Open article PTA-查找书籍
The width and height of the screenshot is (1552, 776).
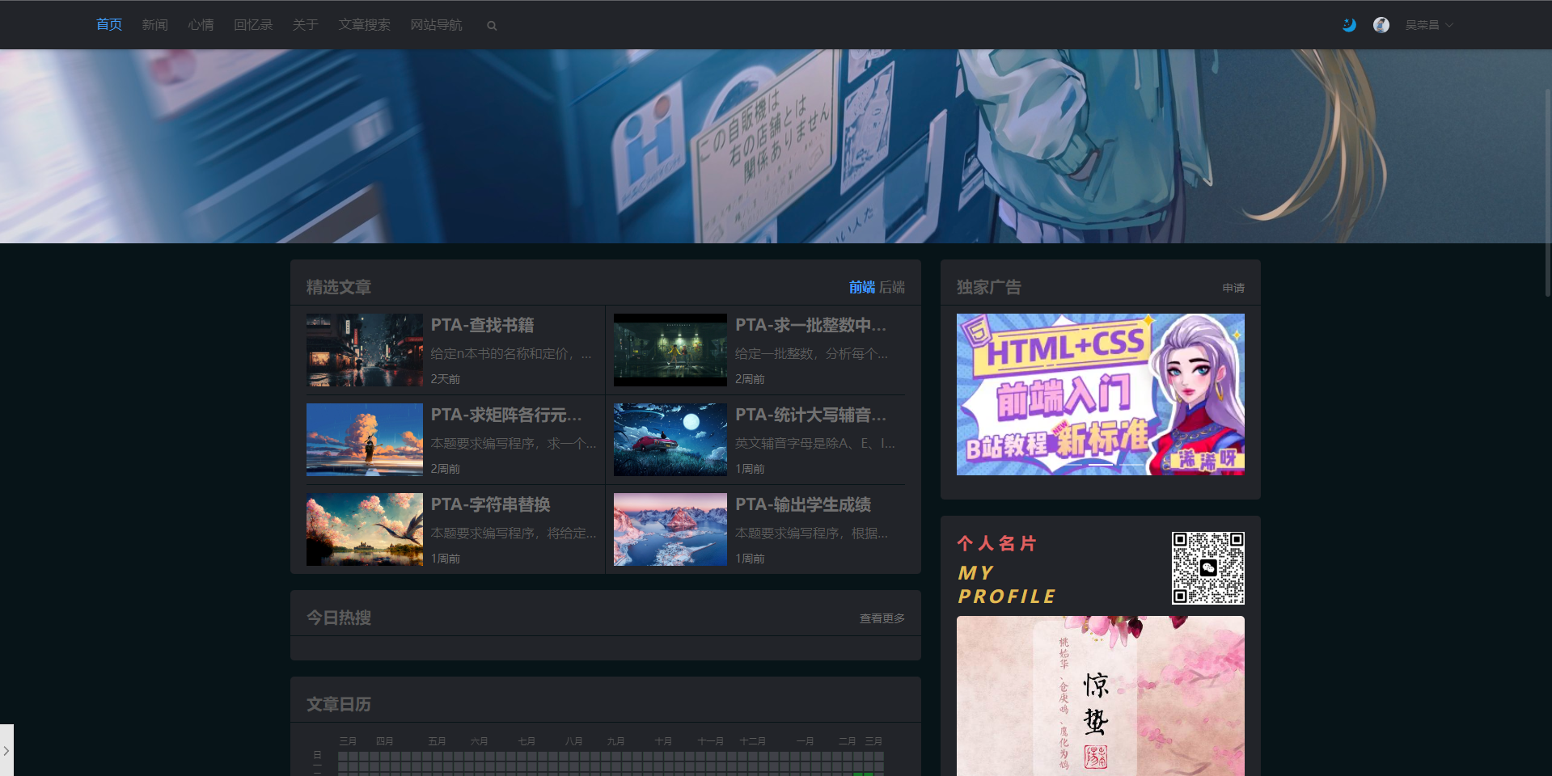coord(482,325)
